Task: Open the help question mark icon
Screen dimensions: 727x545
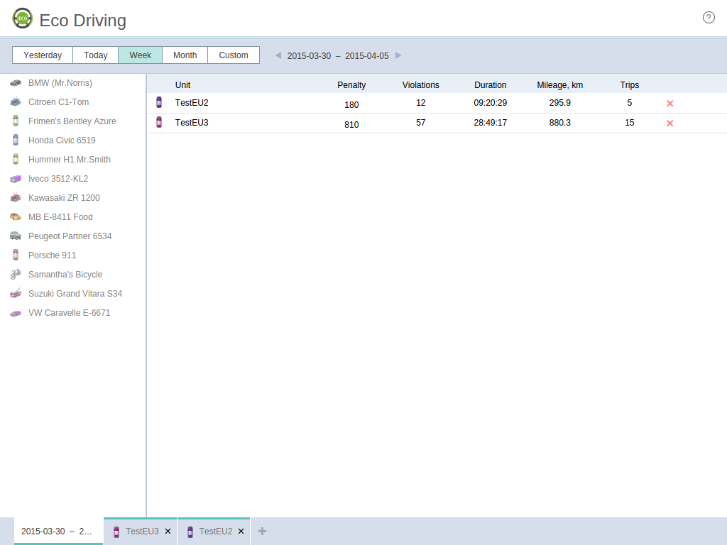Action: [x=709, y=18]
